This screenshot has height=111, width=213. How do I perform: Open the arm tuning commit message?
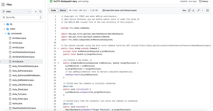click(x=83, y=1)
